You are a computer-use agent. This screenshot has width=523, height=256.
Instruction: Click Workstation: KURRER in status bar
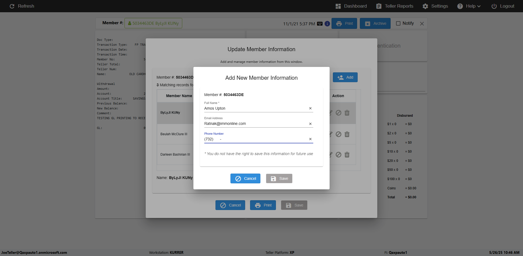[166, 252]
